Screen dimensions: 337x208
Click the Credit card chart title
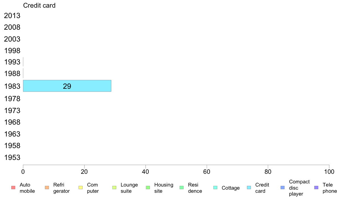click(x=39, y=5)
